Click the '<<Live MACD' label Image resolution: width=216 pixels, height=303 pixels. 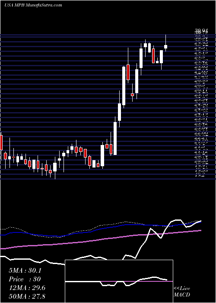[182, 291]
